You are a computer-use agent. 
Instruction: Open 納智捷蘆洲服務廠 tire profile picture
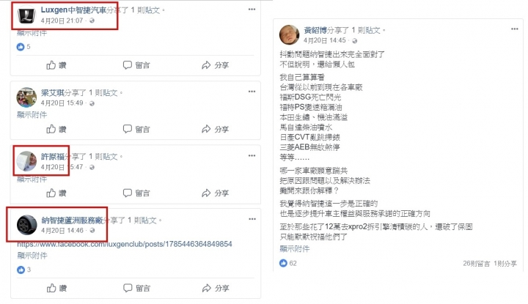[26, 225]
